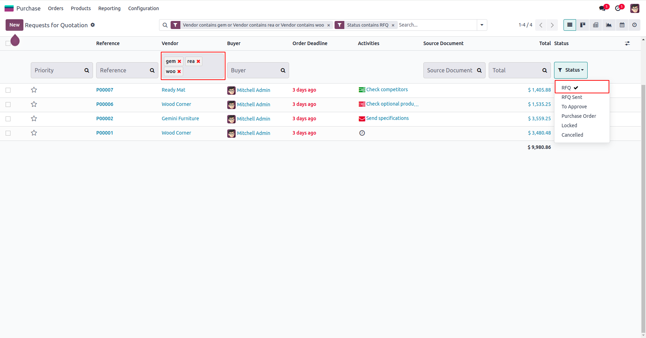Open the Calendar view
Viewport: 646px width, 338px height.
pyautogui.click(x=622, y=25)
